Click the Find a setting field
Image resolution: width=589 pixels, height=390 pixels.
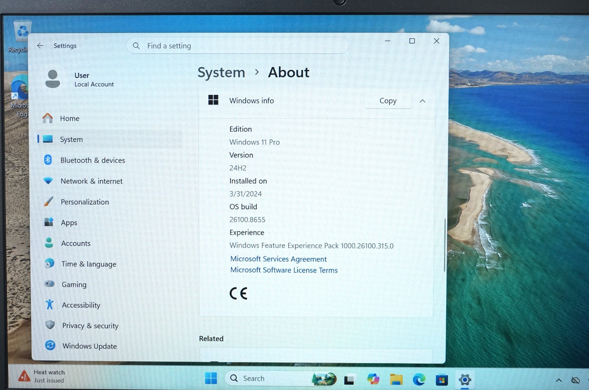[237, 46]
